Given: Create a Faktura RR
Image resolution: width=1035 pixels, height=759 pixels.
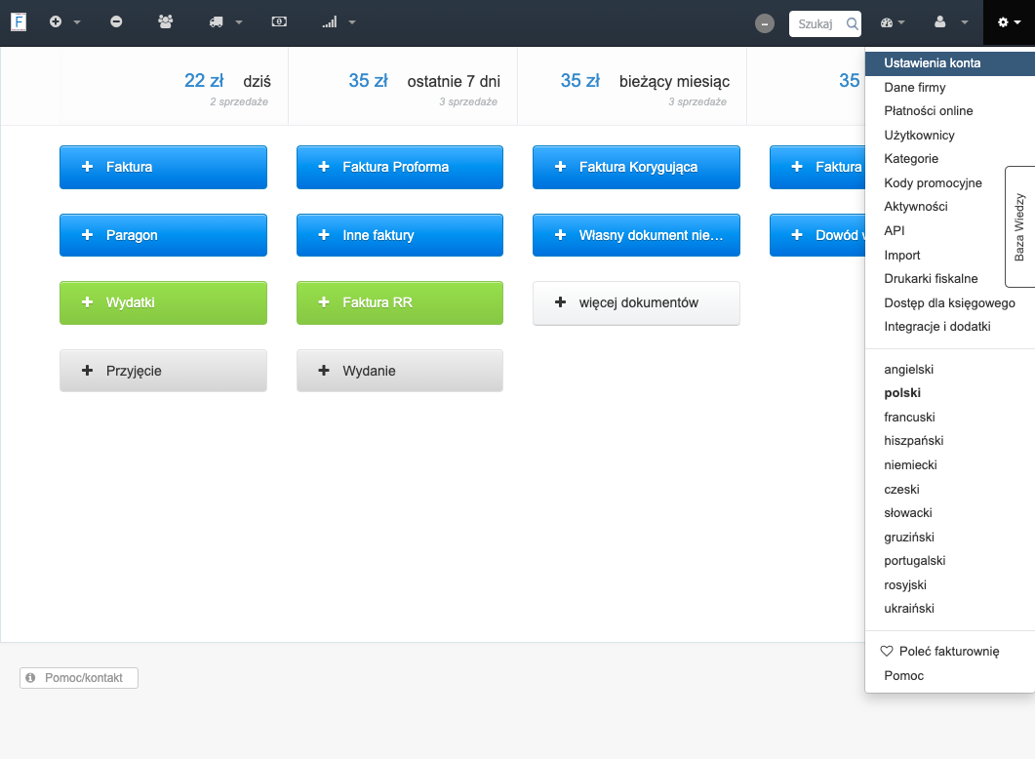Looking at the screenshot, I should tap(400, 303).
